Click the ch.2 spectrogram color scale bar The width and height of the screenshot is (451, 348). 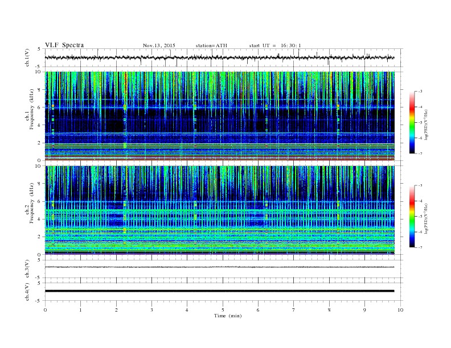(x=412, y=216)
